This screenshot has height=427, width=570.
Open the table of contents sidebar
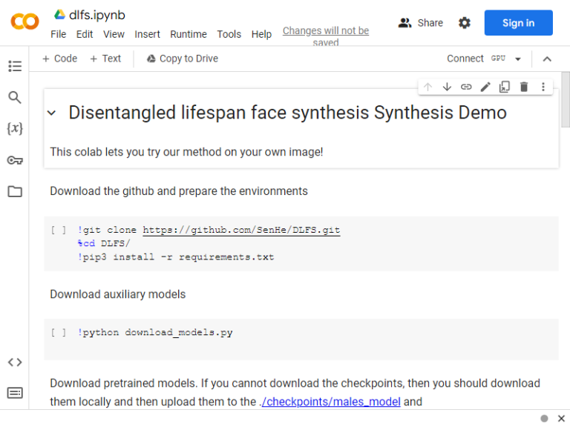click(x=15, y=66)
